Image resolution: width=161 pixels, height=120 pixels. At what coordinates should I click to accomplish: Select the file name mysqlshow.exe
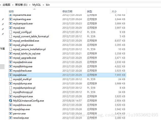[22, 105]
